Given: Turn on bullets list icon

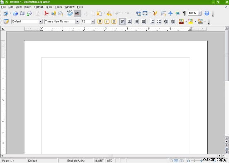Looking at the screenshot, I should tap(159, 21).
